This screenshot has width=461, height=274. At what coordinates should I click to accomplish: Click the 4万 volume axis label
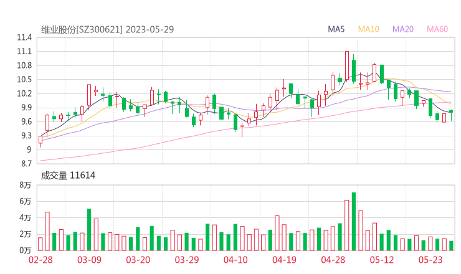[x=26, y=218]
